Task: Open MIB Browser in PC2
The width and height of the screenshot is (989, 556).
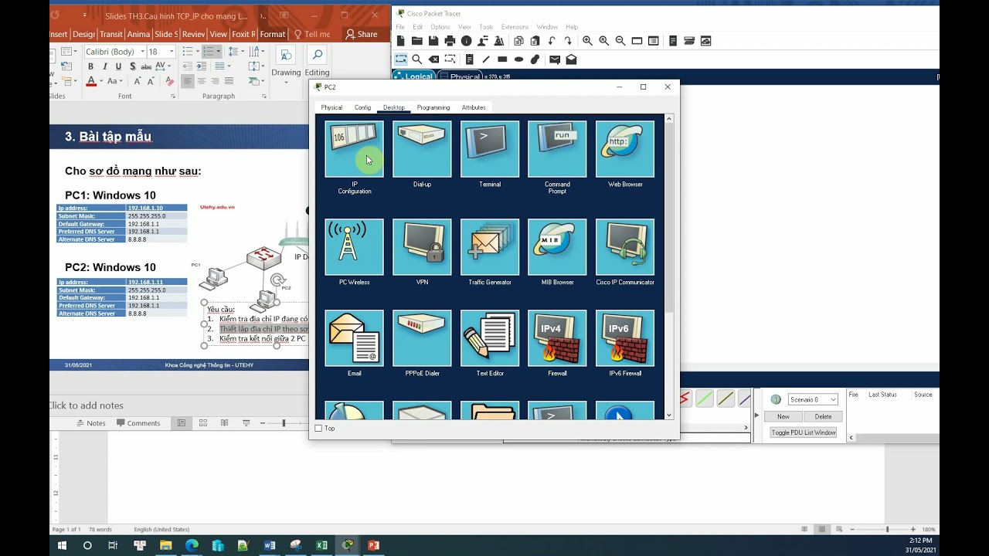Action: point(557,247)
